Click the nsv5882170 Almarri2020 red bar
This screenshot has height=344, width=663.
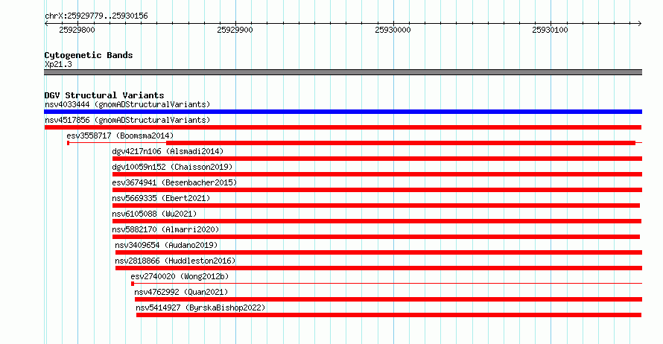pyautogui.click(x=376, y=237)
